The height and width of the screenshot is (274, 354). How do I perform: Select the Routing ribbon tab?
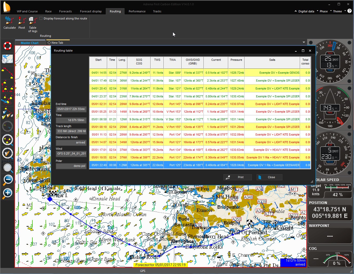(x=115, y=11)
